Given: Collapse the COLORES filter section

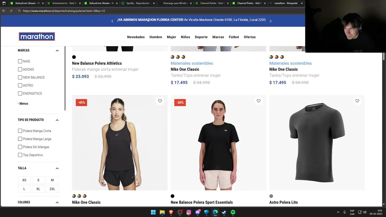Looking at the screenshot, I should (57, 203).
